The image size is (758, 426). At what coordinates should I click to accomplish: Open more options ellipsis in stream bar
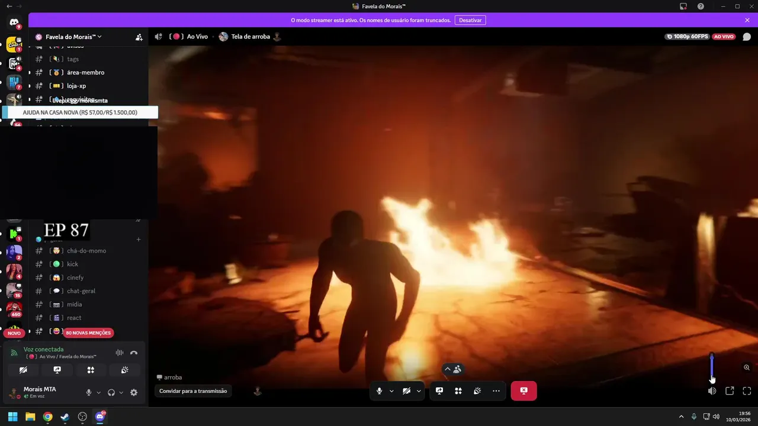tap(496, 391)
